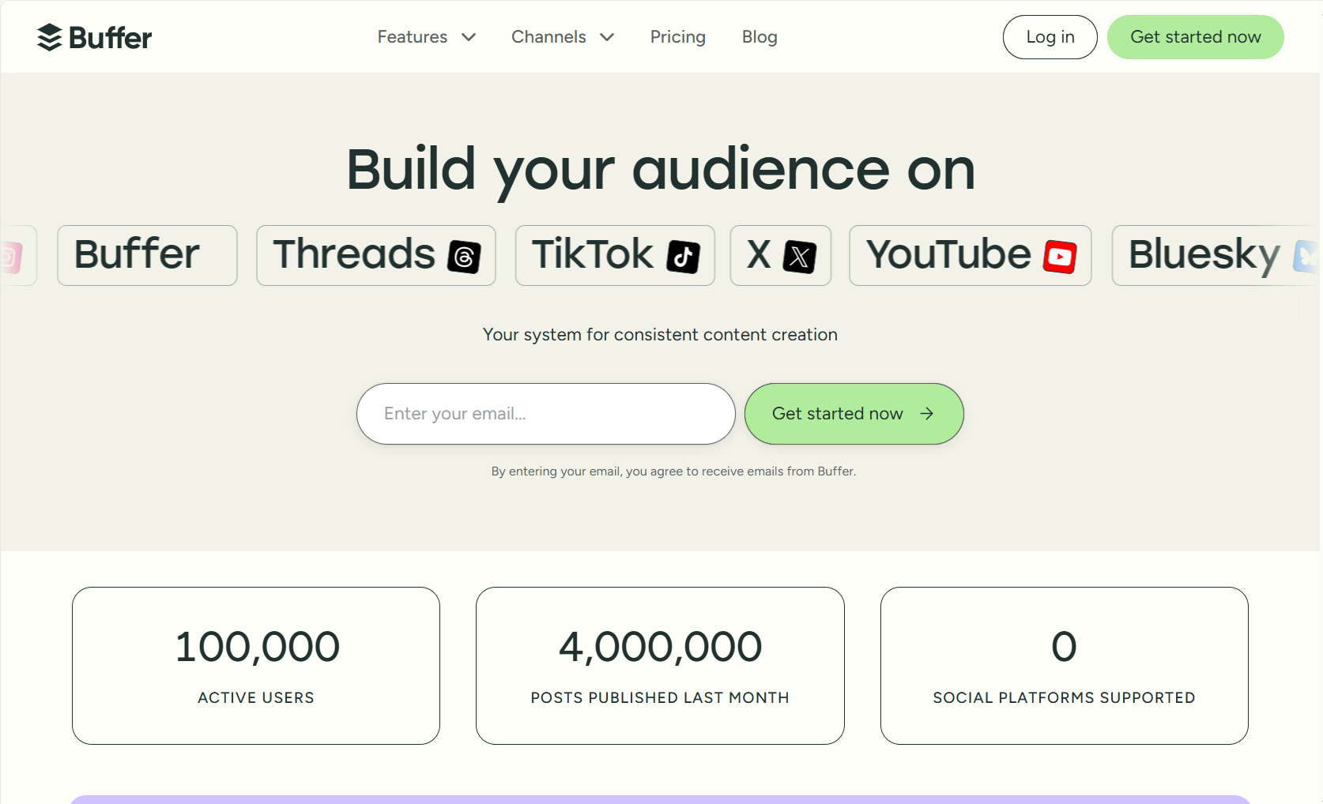Click the TikTok label text
This screenshot has width=1323, height=804.
point(593,254)
